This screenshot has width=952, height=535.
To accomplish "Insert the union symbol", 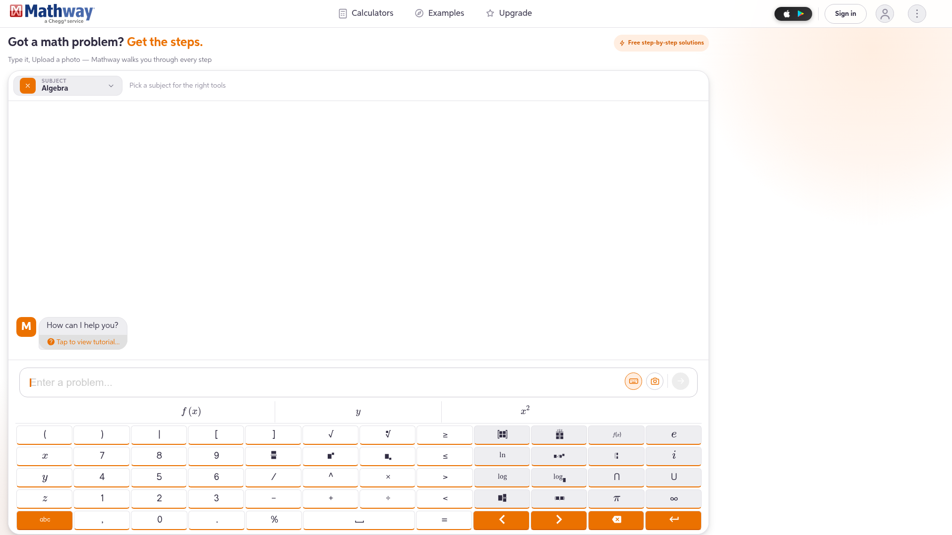I will coord(673,478).
